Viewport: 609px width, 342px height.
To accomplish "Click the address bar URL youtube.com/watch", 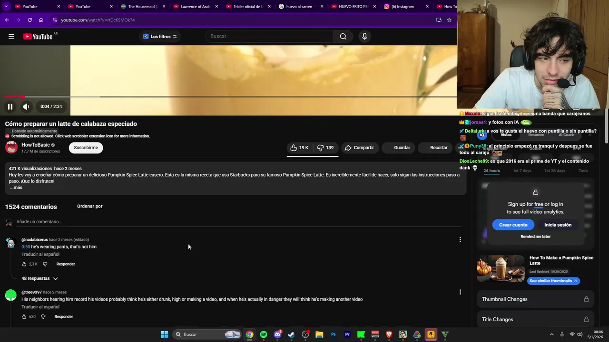I will pyautogui.click(x=98, y=20).
